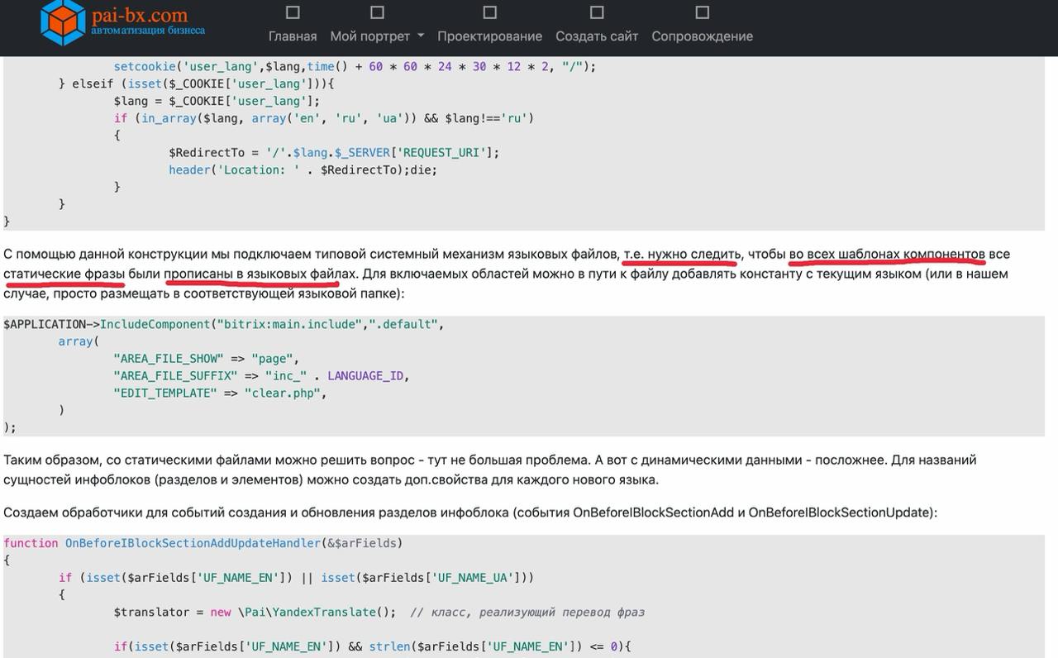Navigate to Сопровождение in the navbar
This screenshot has height=658, width=1058.
(702, 36)
